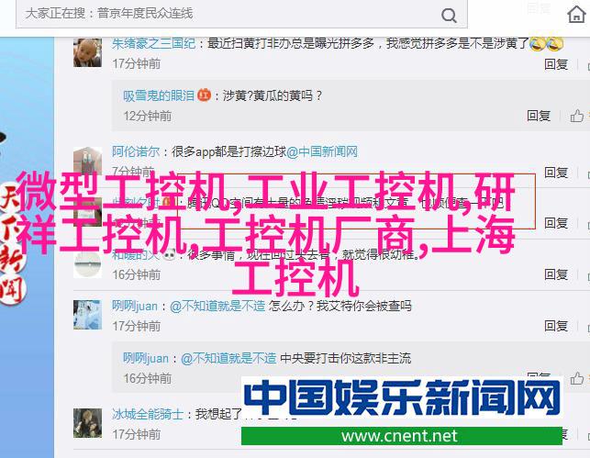Click the search magnifier icon
The height and width of the screenshot is (458, 590).
tap(449, 16)
